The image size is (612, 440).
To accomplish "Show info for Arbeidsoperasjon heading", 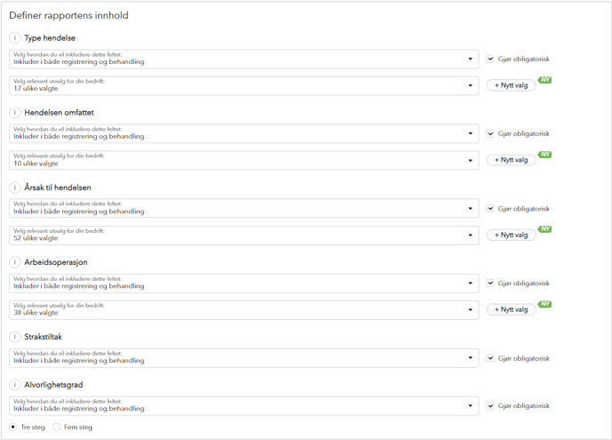I will click(x=15, y=261).
